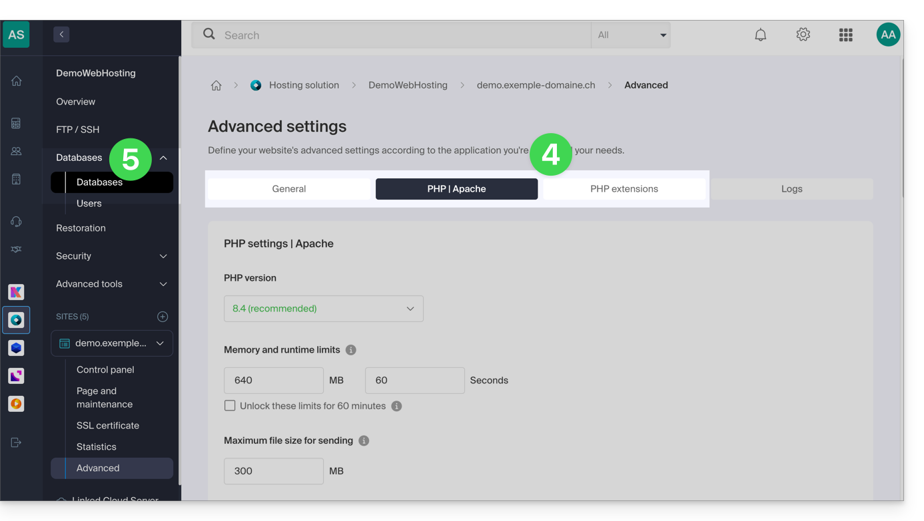
Task: Open the search filter All dropdown
Action: pyautogui.click(x=630, y=35)
